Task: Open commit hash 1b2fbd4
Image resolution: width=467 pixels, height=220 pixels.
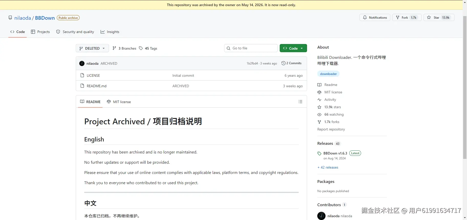Action: (252, 63)
